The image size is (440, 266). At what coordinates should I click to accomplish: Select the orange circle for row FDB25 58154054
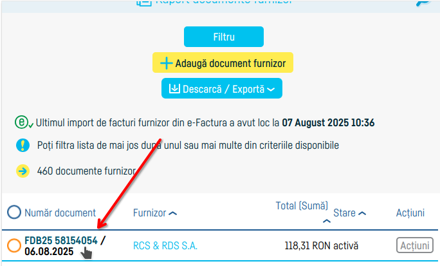click(x=14, y=245)
